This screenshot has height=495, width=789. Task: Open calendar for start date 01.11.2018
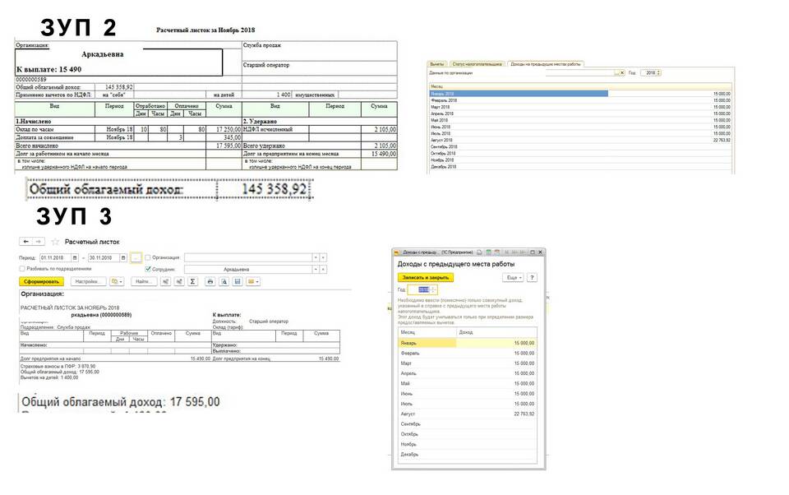75,258
